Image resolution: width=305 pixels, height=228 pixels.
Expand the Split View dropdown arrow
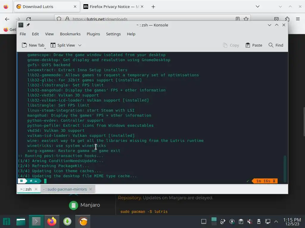(x=80, y=45)
